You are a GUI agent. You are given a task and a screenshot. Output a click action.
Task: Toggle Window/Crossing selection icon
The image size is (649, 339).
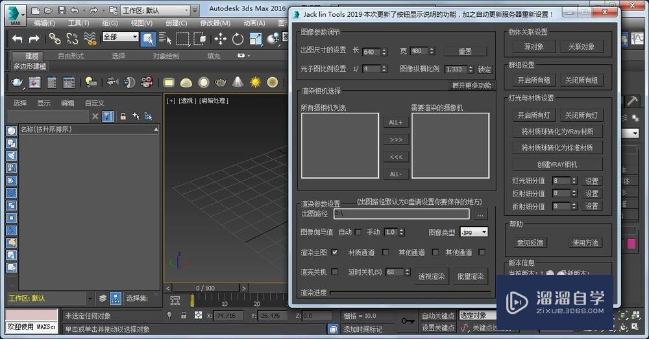point(200,39)
